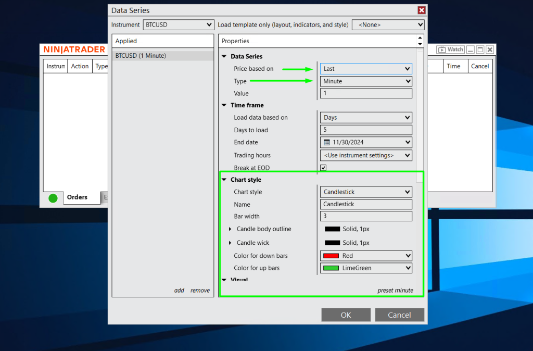Screen dimensions: 533x351
Task: Switch to the Orders tab
Action: coord(77,197)
